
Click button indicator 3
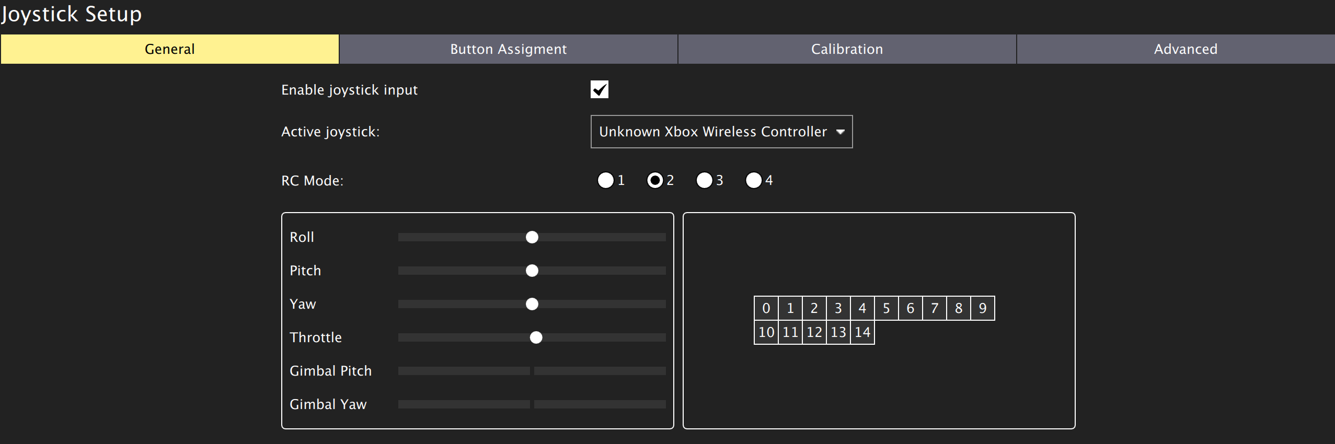click(x=838, y=308)
